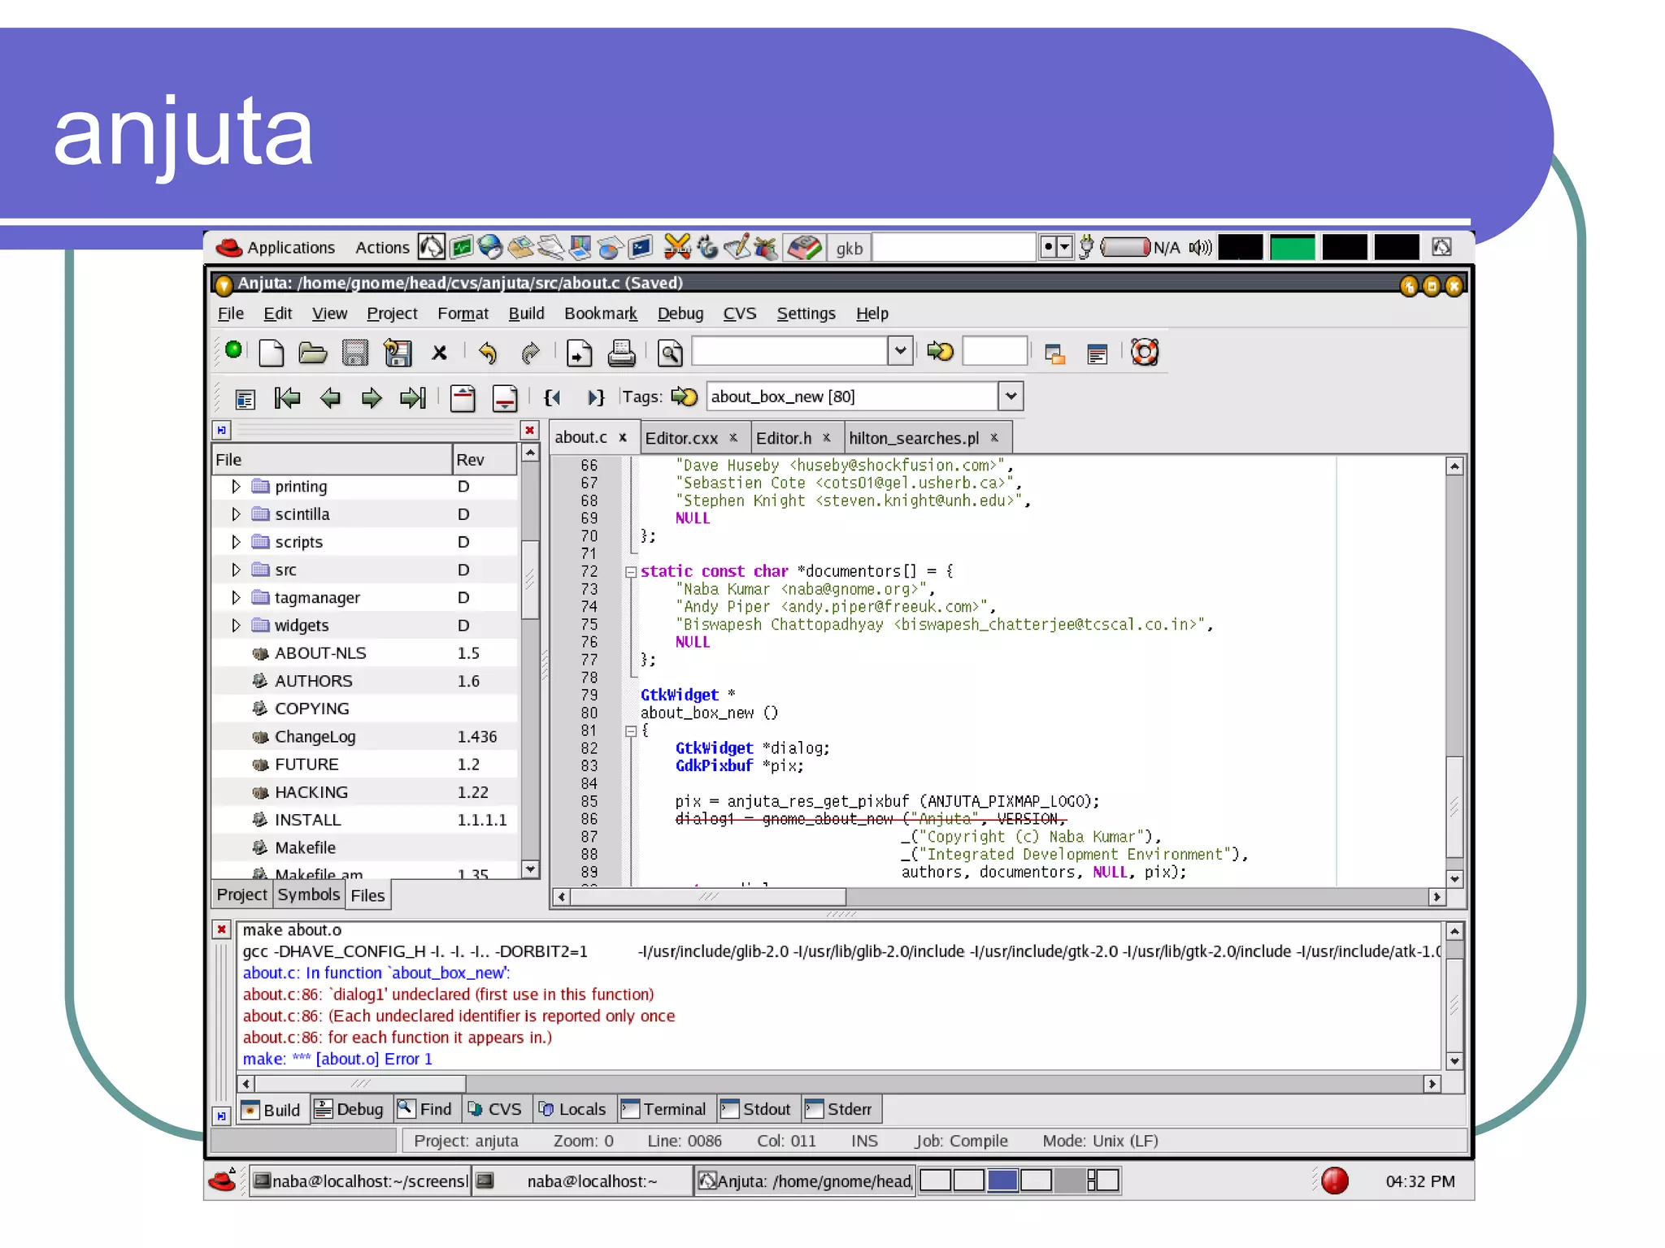Toggle fold marker at line 72
Screen dimensions: 1665x1248
630,572
